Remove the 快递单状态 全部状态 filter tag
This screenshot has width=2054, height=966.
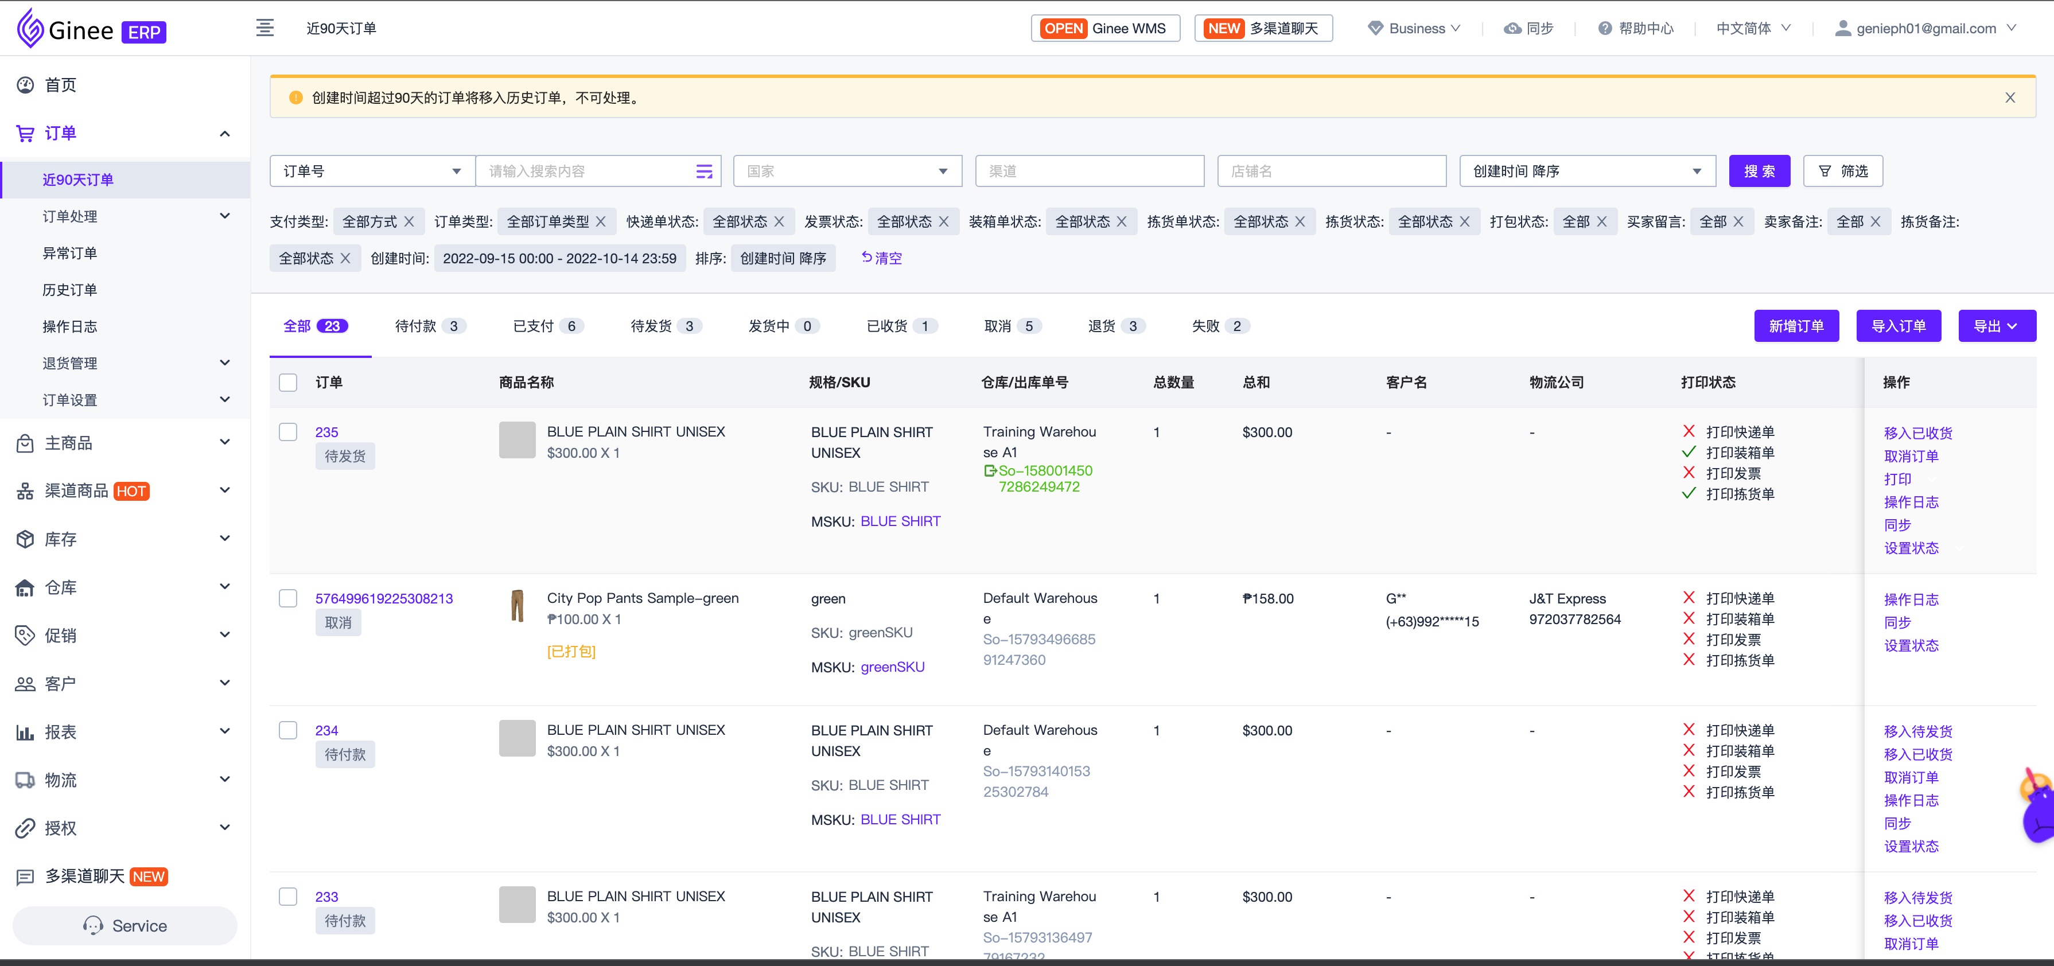779,221
